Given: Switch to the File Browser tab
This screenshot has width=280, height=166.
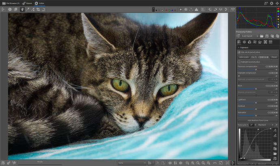Looking at the screenshot, I should 10,3.
